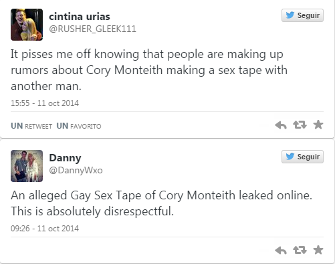Reply to Danny's tweet
Viewport: 335px width, 264px height.
(x=281, y=251)
